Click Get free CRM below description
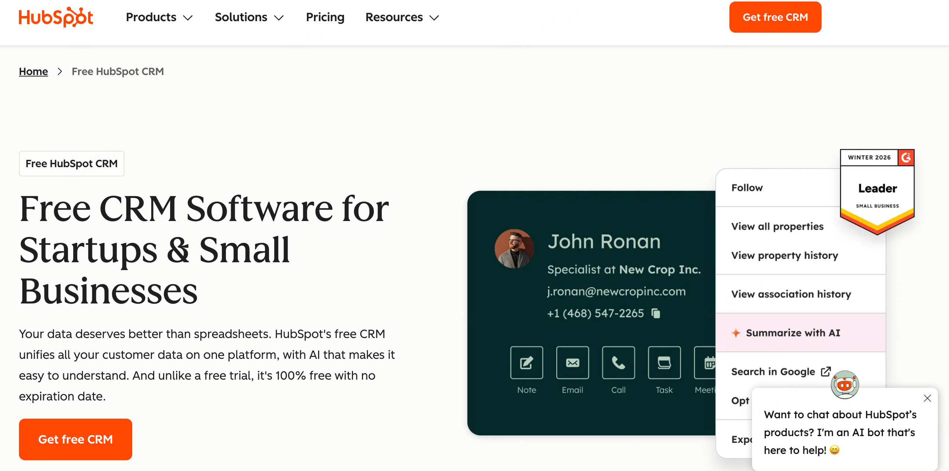Image resolution: width=949 pixels, height=471 pixels. [x=75, y=439]
